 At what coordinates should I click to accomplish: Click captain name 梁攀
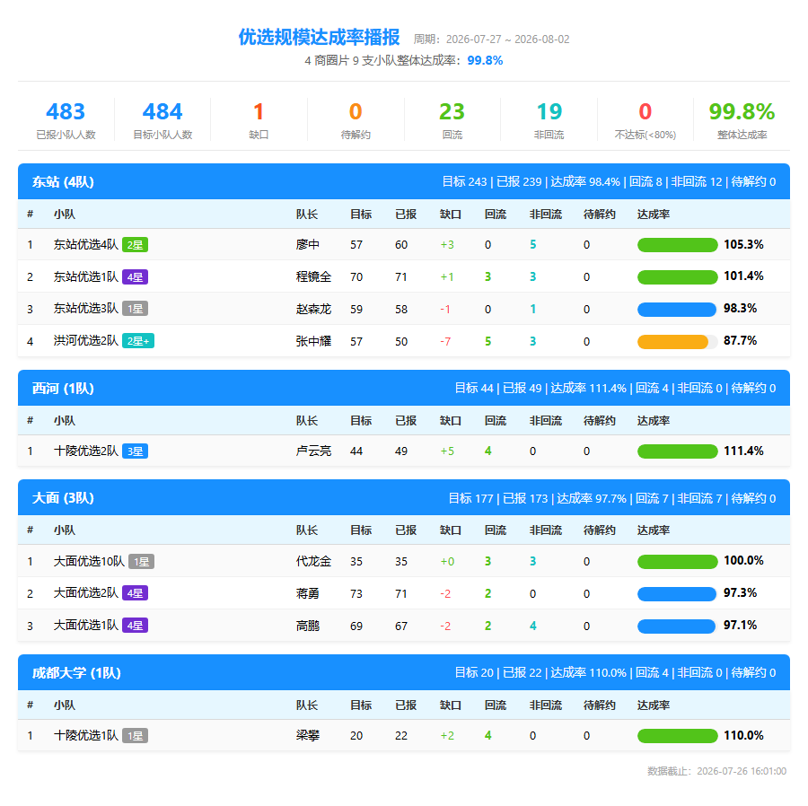point(308,736)
